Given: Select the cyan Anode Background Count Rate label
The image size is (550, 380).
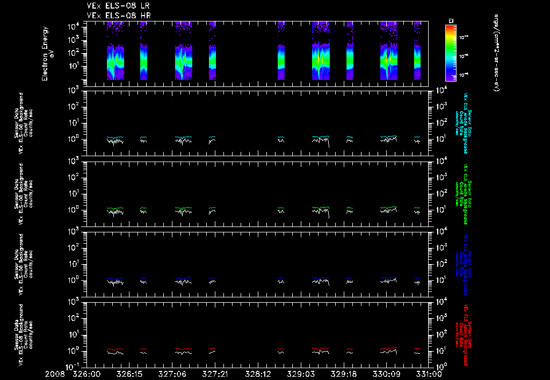Looking at the screenshot, I should point(464,123).
